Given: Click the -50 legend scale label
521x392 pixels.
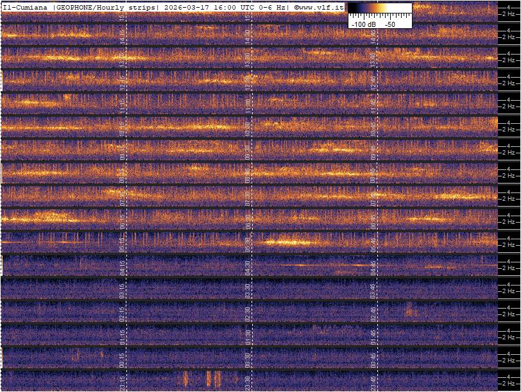Looking at the screenshot, I should click(389, 24).
